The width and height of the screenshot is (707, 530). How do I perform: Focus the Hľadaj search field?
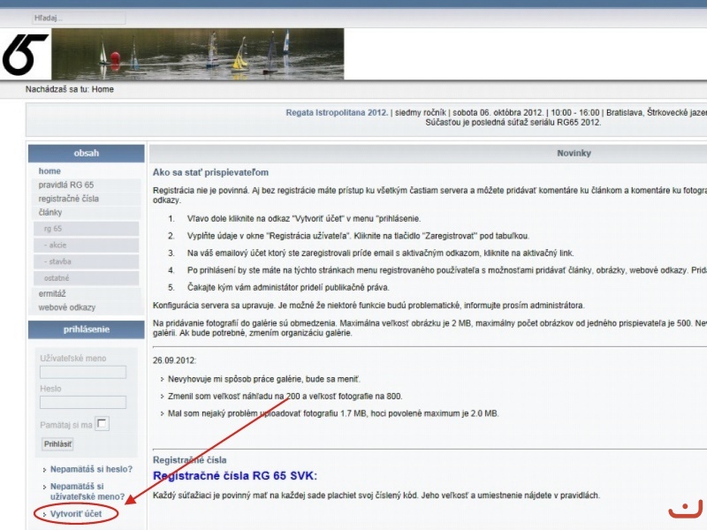pyautogui.click(x=78, y=18)
